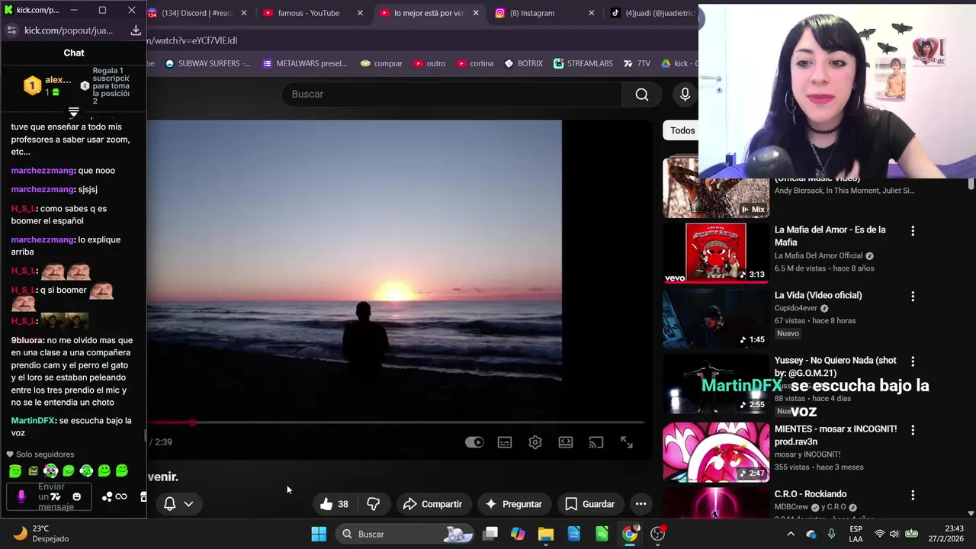976x549 pixels.
Task: Open the cortina bookmark
Action: [475, 63]
